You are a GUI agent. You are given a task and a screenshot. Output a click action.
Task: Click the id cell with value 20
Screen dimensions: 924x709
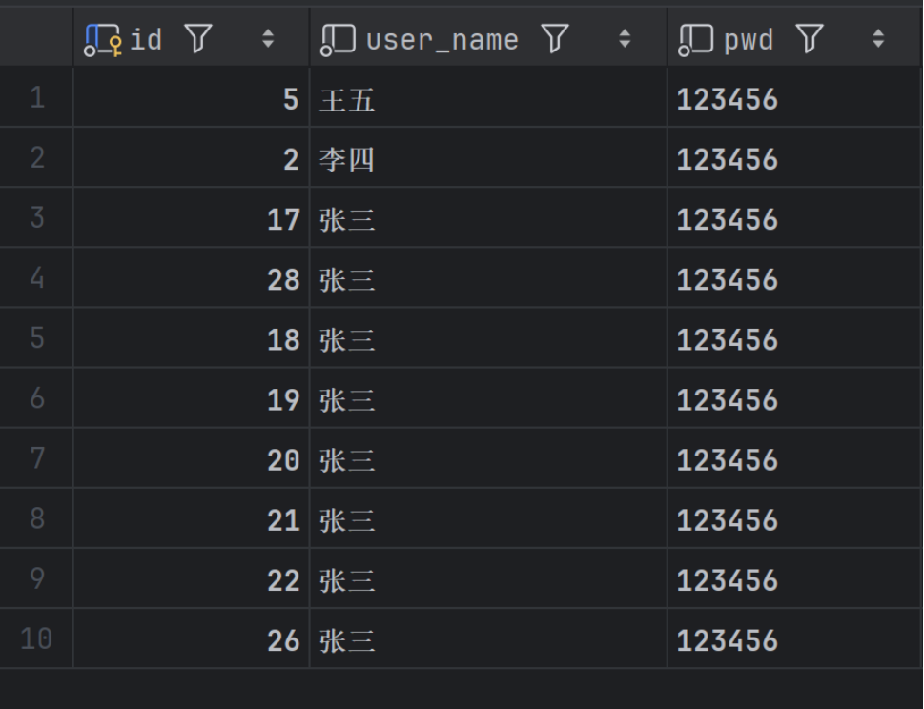[x=192, y=458]
